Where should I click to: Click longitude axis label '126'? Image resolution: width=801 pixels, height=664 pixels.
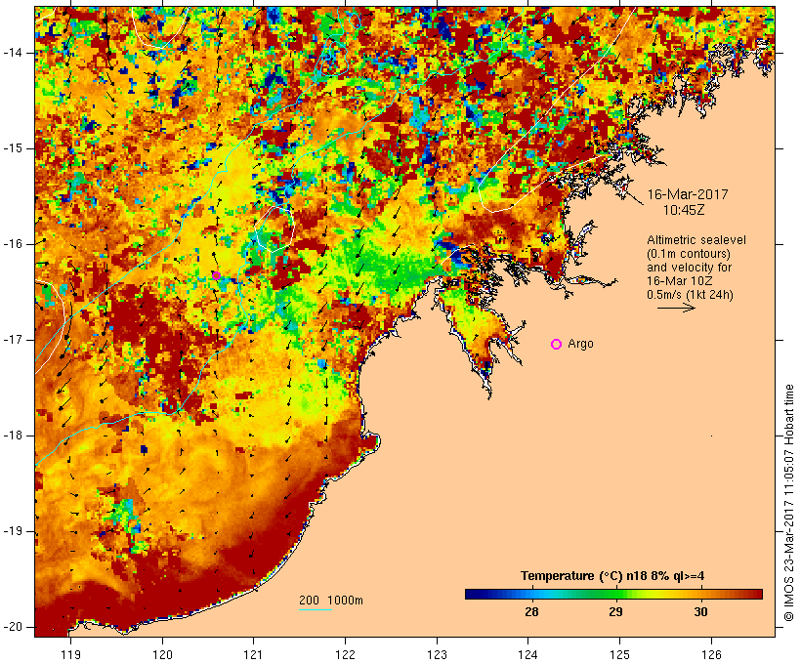(x=711, y=655)
